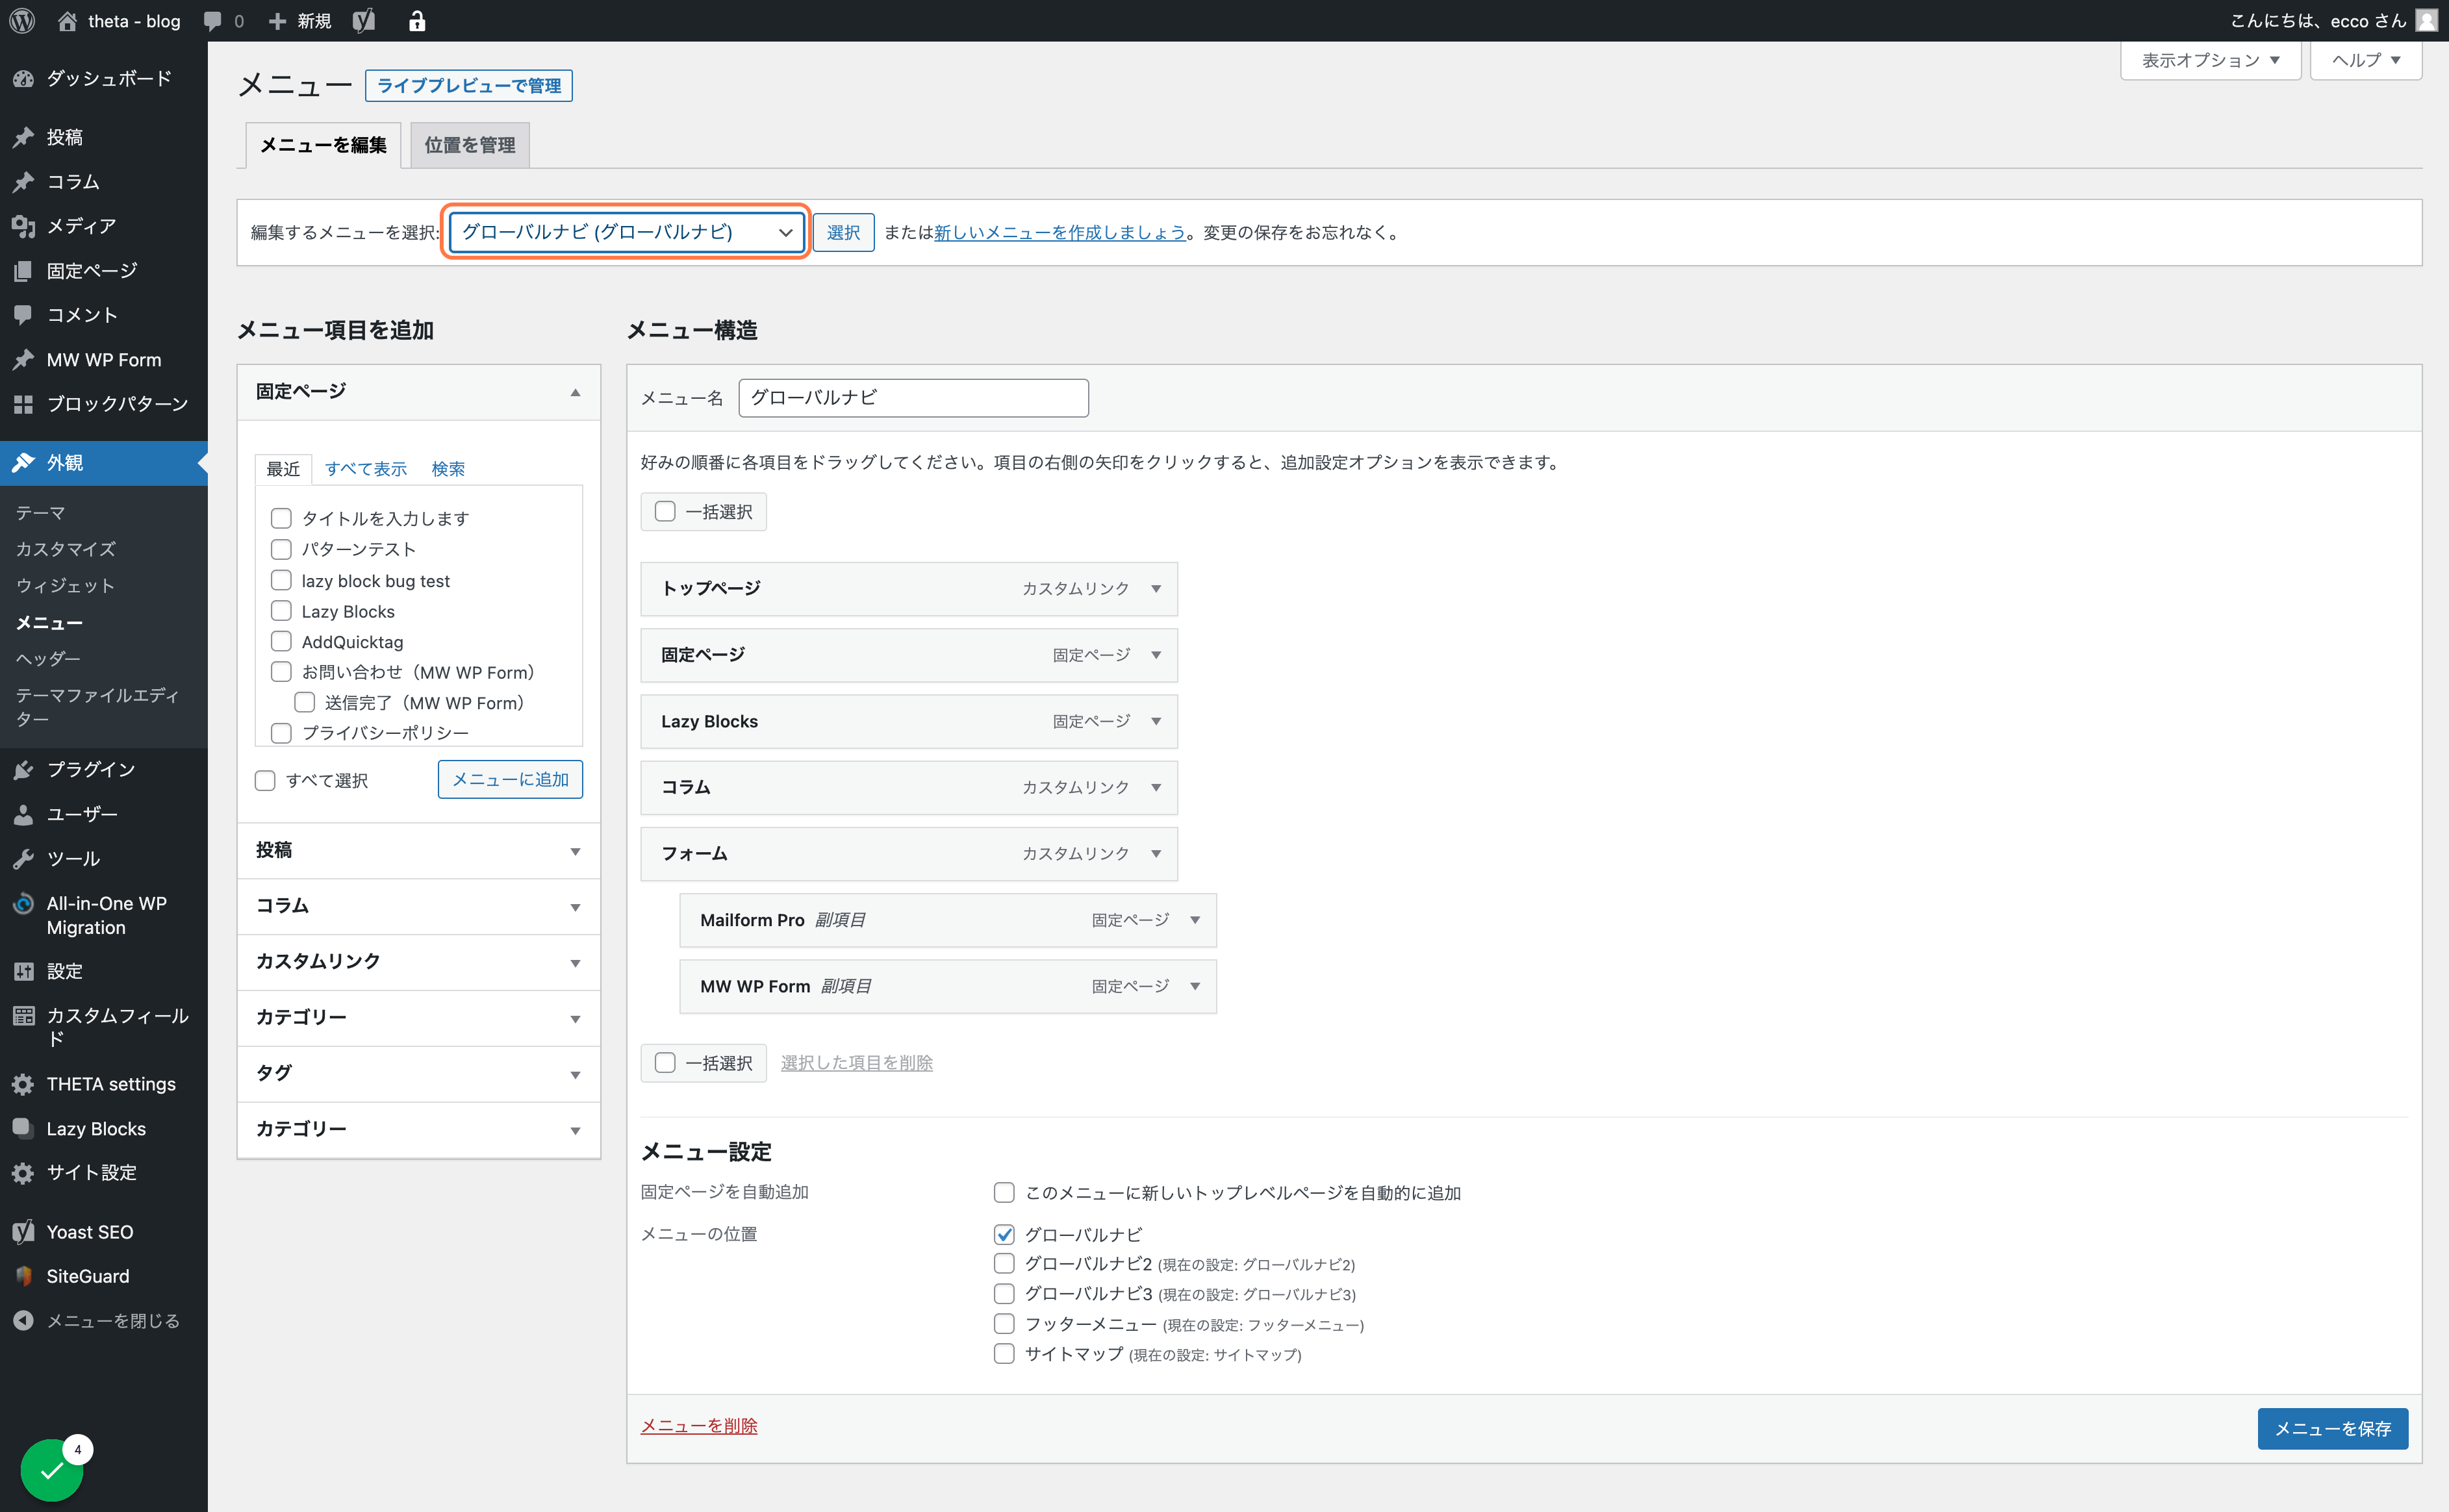The width and height of the screenshot is (2449, 1512).
Task: Enable auto-add new top-level pages checkbox
Action: (1004, 1192)
